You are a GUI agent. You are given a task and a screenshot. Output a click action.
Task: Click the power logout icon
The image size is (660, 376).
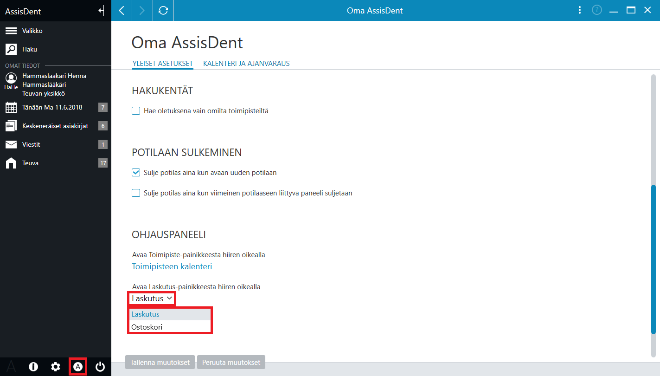[100, 367]
